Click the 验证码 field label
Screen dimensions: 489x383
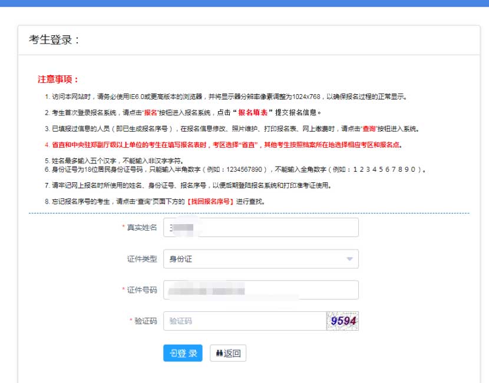tap(145, 321)
